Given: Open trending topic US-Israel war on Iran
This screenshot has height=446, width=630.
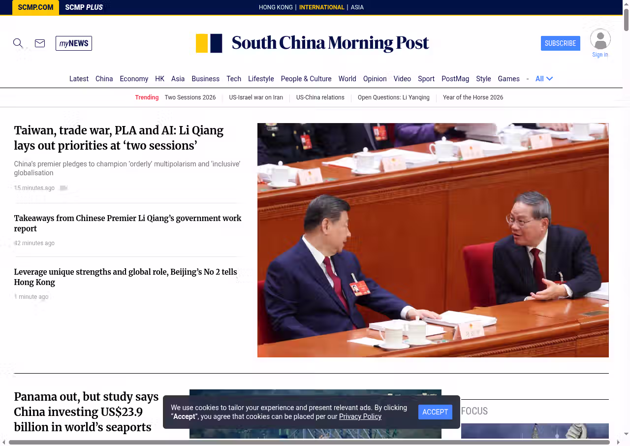Looking at the screenshot, I should pyautogui.click(x=256, y=97).
